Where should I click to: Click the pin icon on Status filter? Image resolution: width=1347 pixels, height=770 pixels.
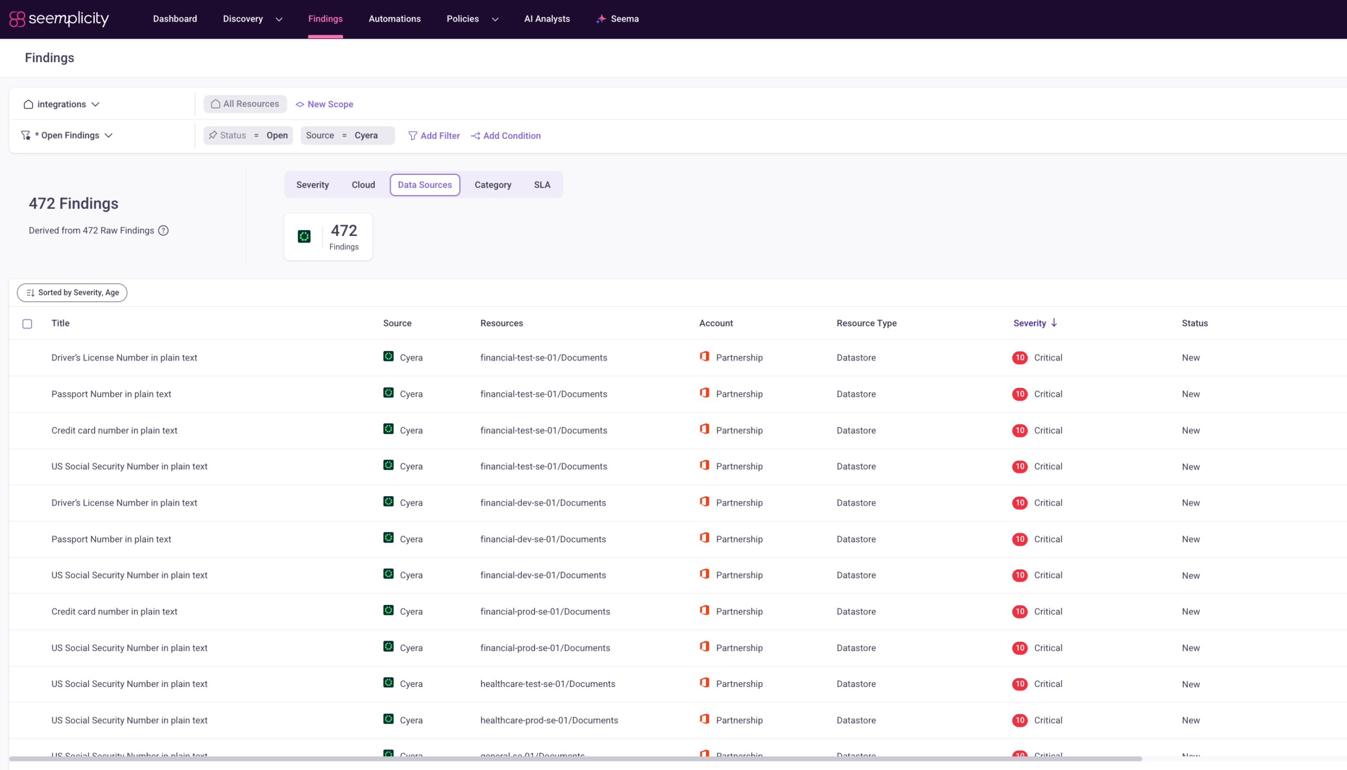click(x=213, y=135)
